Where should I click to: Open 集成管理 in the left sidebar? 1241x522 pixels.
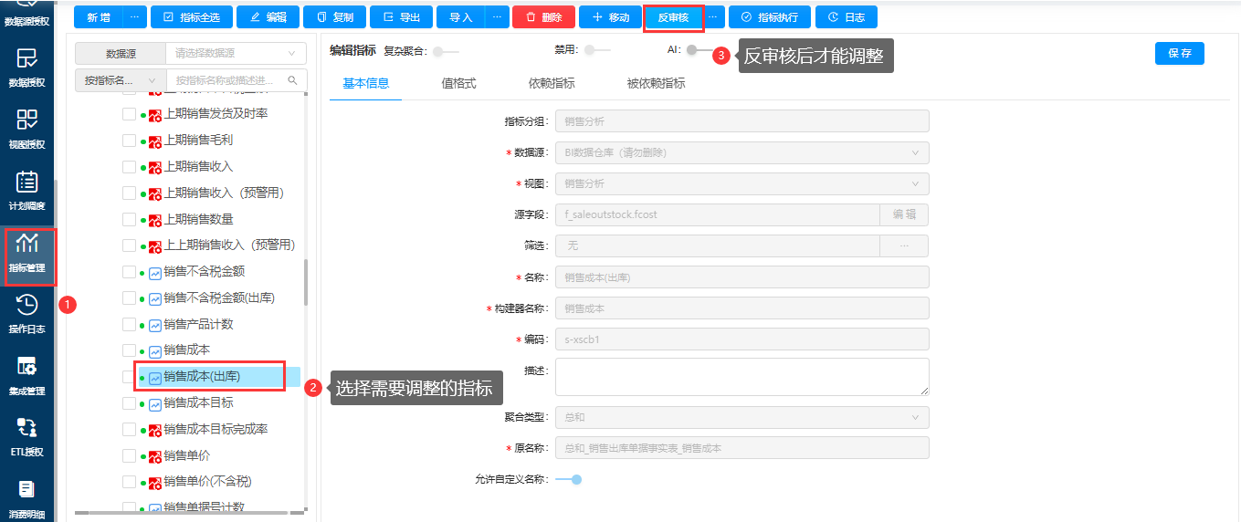tap(27, 375)
